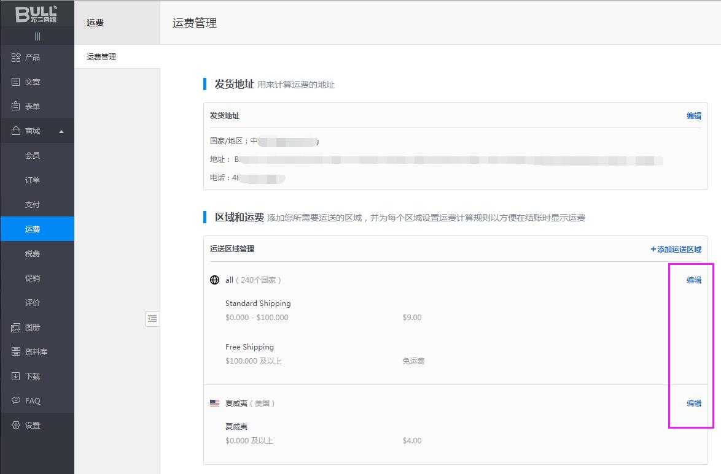
Task: Select the 运费管理 tab in secondary panel
Action: (x=101, y=57)
